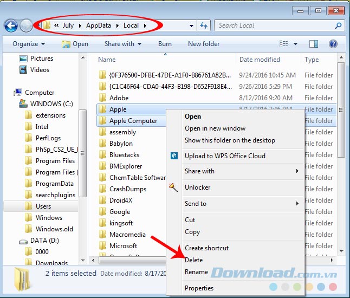Click the Intel folder icon in the tree
Screen dimensions: 350x298
point(28,127)
